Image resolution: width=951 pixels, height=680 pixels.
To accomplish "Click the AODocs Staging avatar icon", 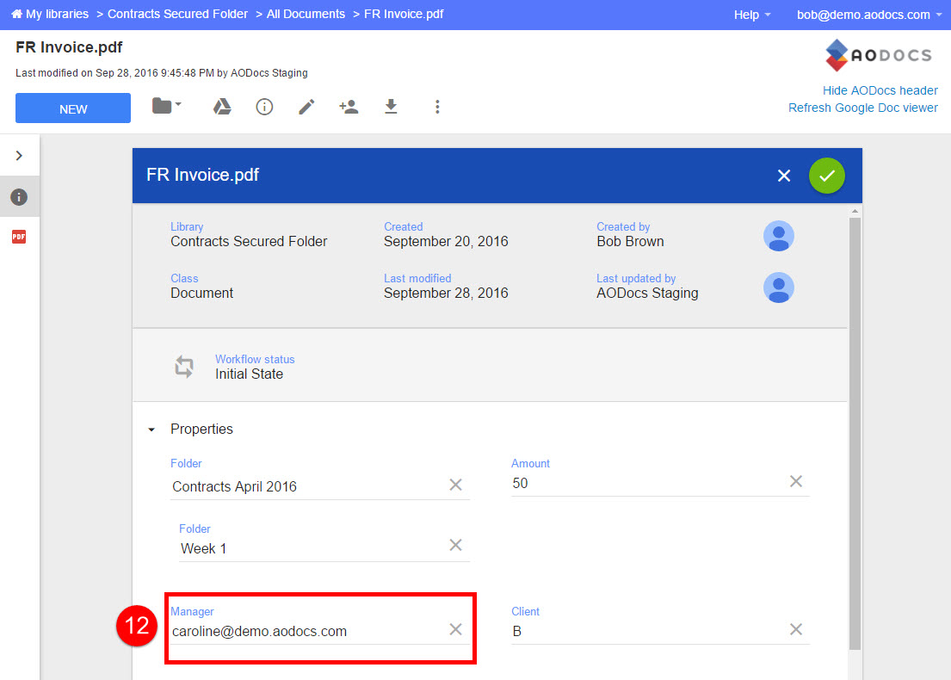I will (x=779, y=287).
